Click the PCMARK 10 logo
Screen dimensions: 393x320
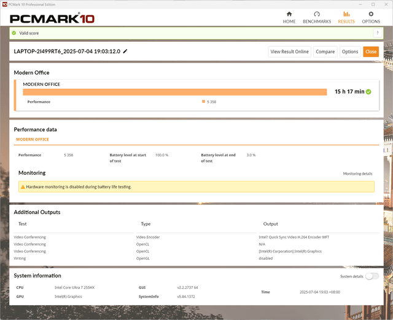52,18
